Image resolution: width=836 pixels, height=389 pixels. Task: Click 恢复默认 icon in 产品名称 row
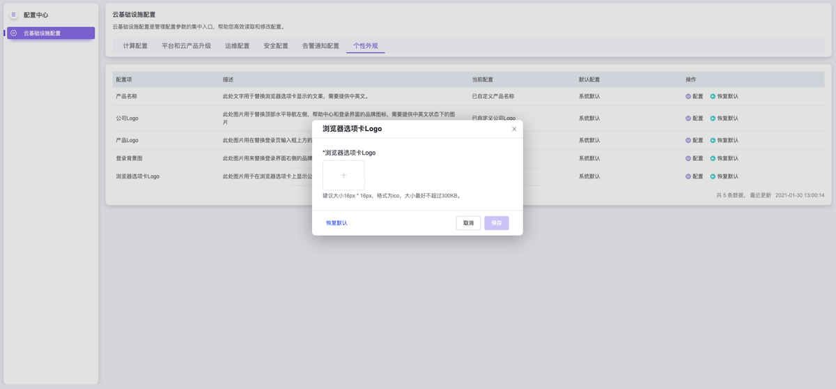click(713, 96)
